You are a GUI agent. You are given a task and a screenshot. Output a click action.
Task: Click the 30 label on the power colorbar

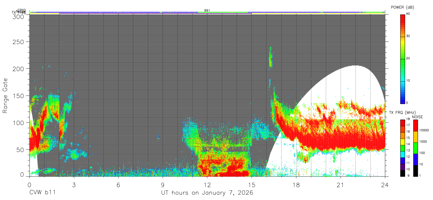(x=408, y=36)
